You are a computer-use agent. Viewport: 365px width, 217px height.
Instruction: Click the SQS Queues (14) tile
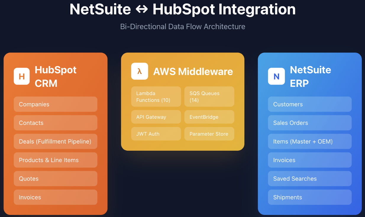coord(209,97)
